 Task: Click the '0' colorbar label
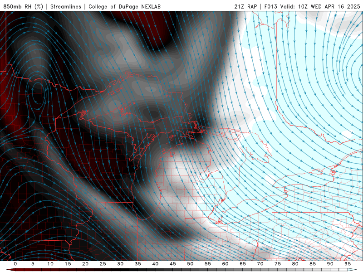15,264
